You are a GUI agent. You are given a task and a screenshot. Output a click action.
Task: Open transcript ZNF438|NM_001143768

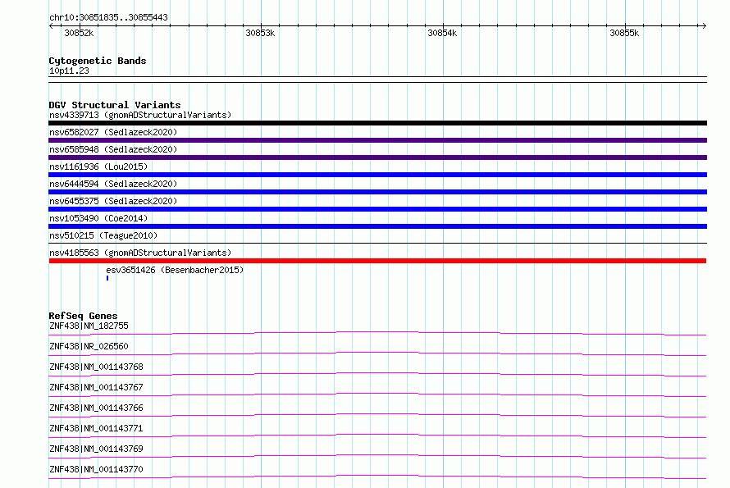pos(96,367)
